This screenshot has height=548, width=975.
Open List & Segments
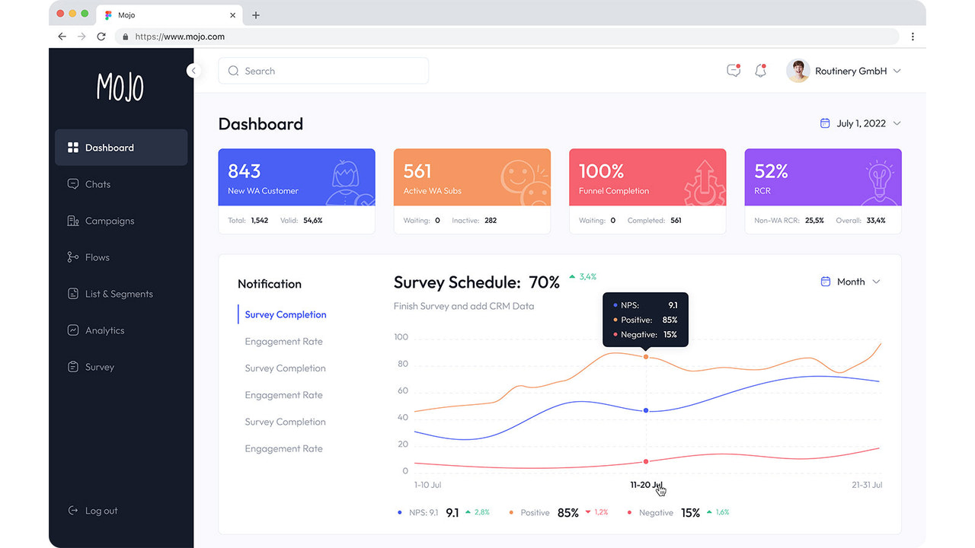[x=72, y=294]
